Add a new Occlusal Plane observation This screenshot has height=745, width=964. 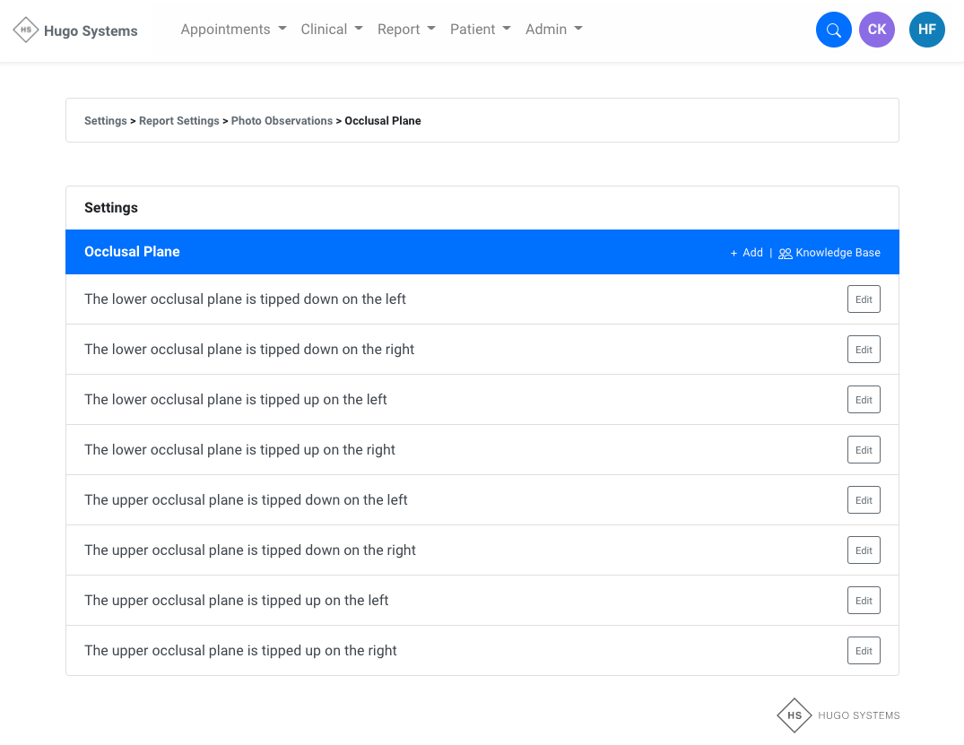pos(746,253)
